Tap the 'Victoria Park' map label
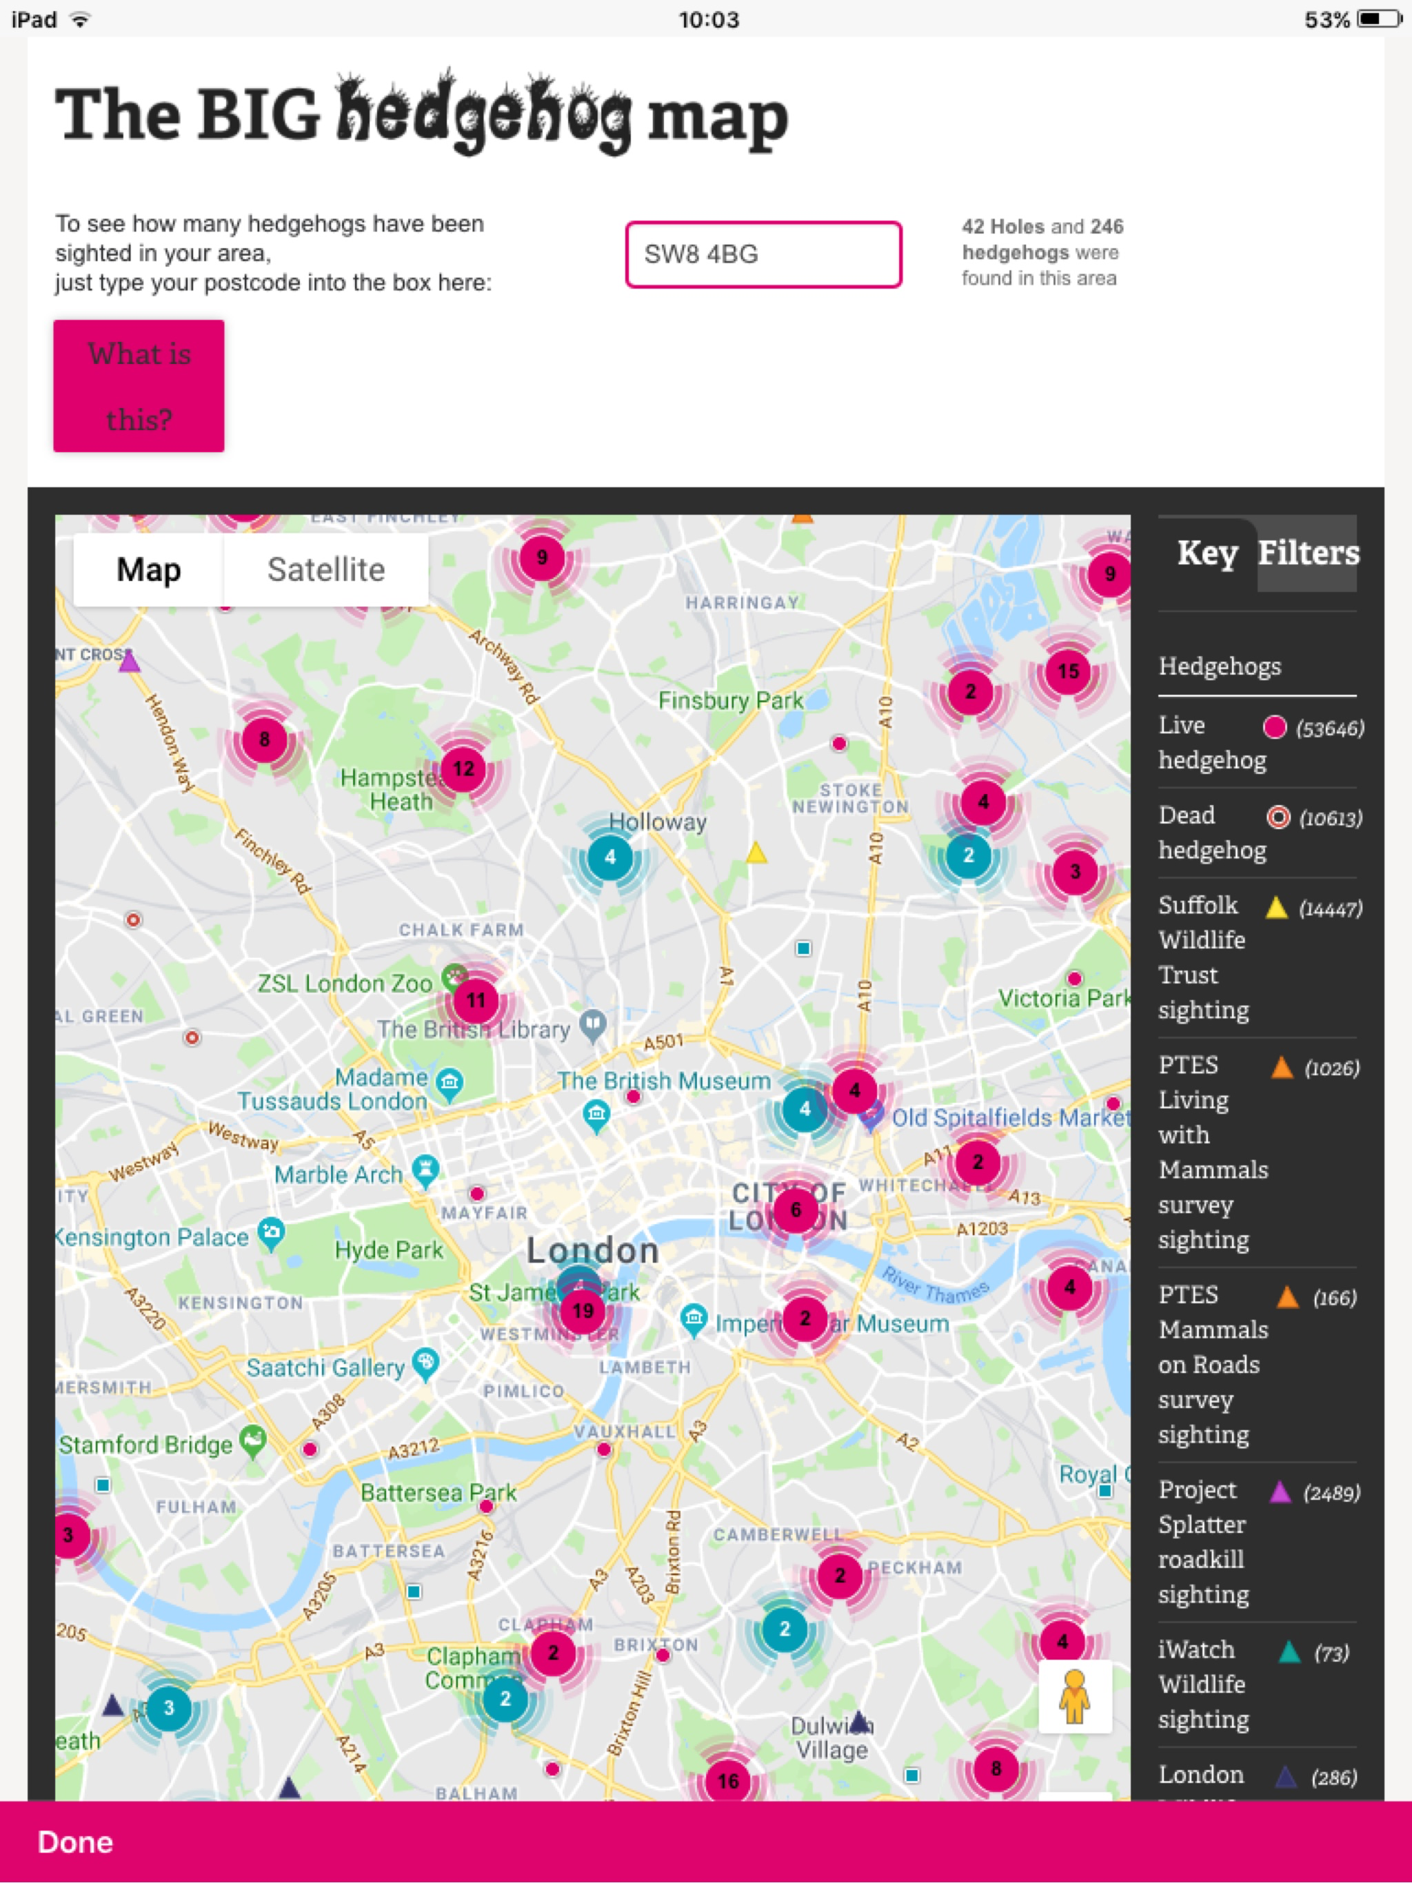 pos(1065,998)
